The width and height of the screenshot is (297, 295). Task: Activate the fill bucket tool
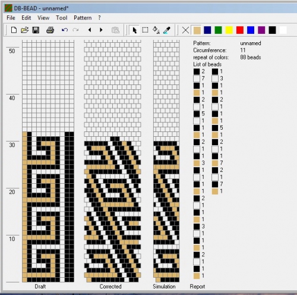(156, 30)
